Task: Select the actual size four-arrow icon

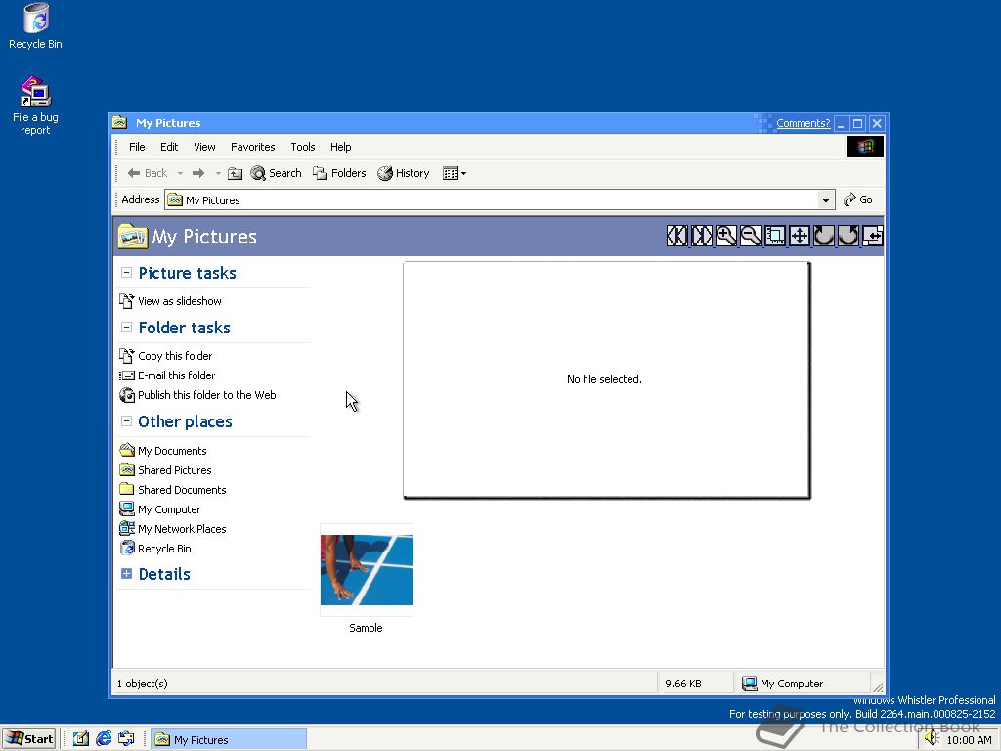Action: coord(800,236)
